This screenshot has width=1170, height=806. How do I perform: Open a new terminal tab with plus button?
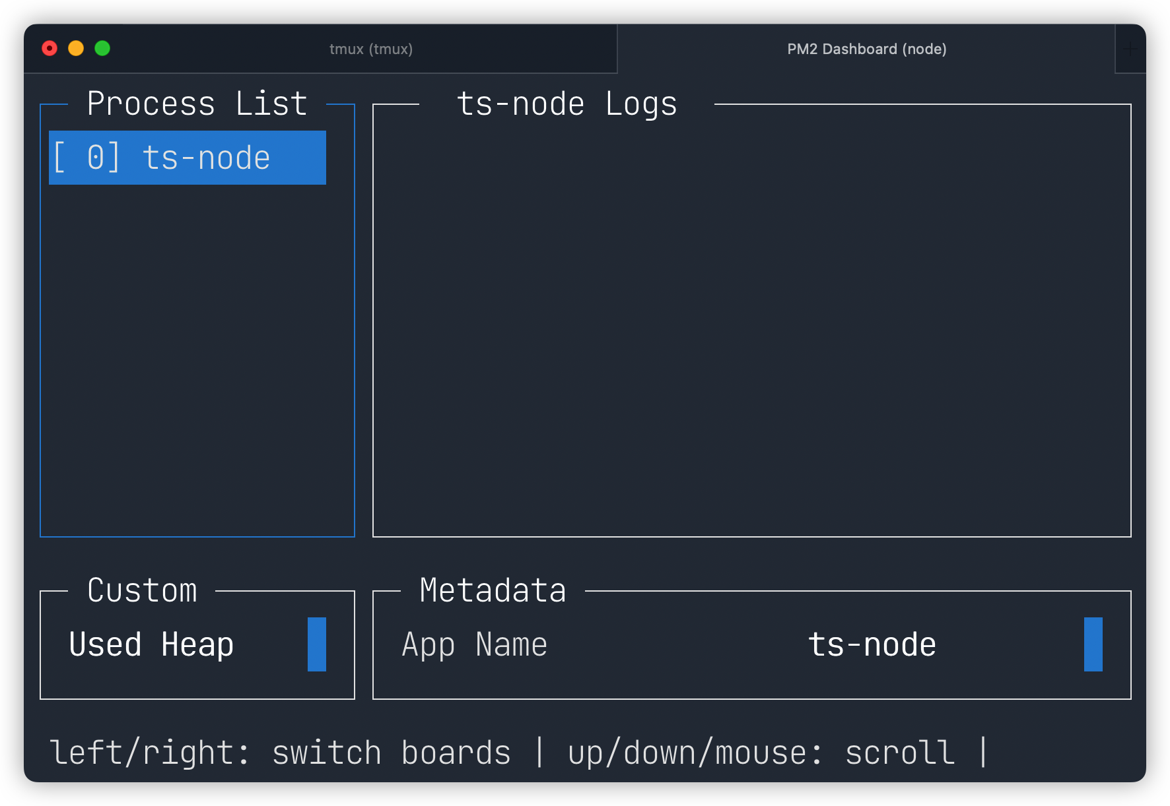click(x=1130, y=49)
